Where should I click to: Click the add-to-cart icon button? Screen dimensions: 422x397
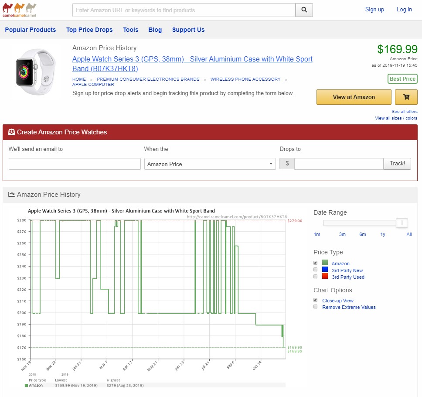point(406,97)
